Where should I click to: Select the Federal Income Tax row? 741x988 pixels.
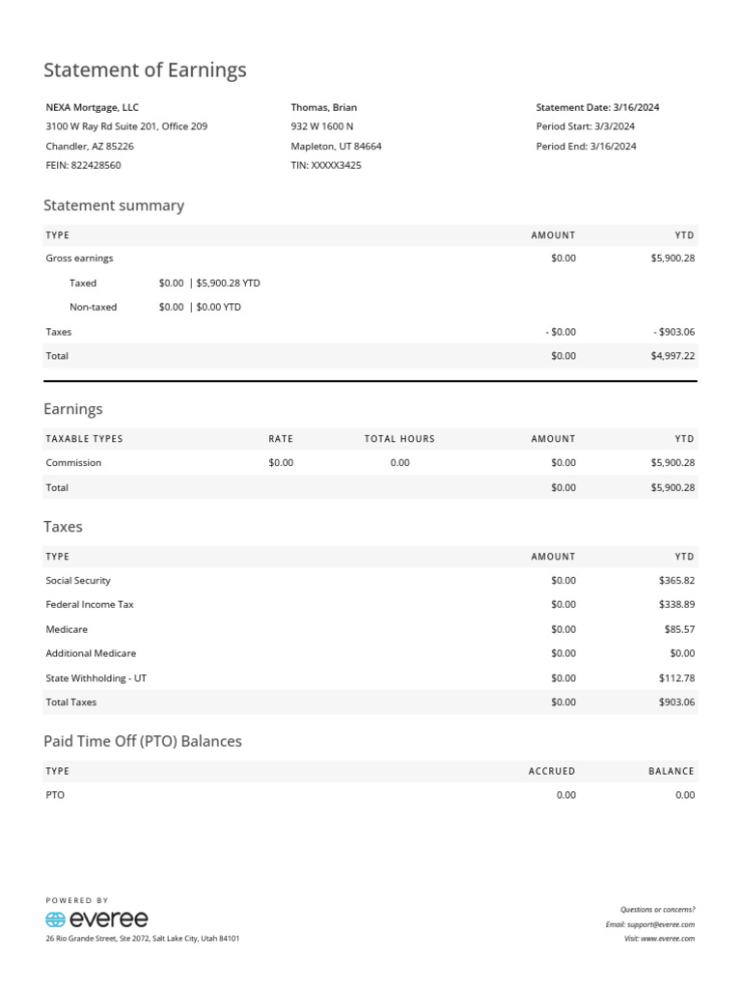coord(370,604)
